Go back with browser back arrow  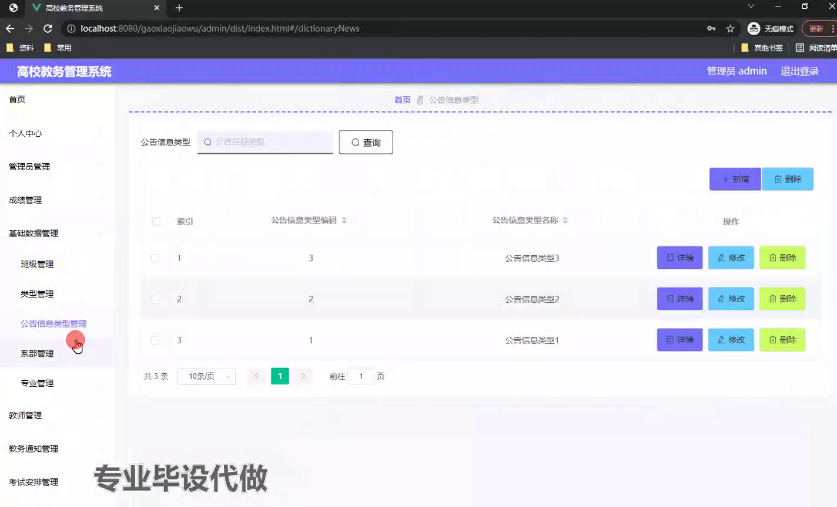(10, 28)
